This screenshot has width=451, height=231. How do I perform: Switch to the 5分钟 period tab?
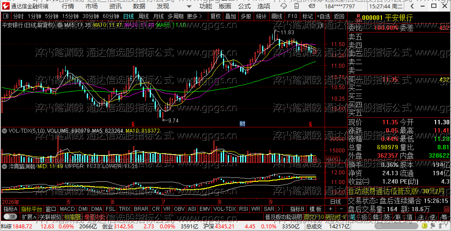pyautogui.click(x=52, y=16)
